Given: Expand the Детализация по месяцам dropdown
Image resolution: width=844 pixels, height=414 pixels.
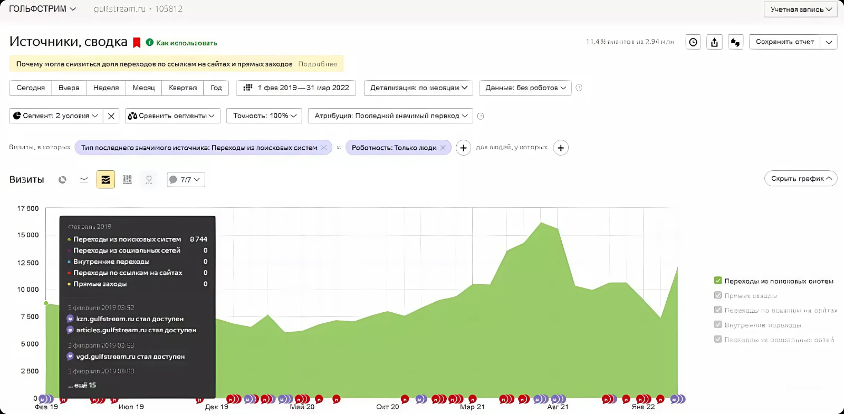Looking at the screenshot, I should pyautogui.click(x=418, y=88).
